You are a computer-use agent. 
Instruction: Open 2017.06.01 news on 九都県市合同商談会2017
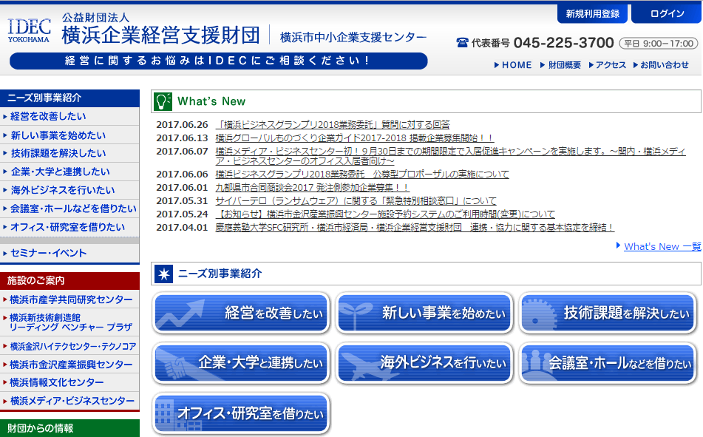[312, 188]
